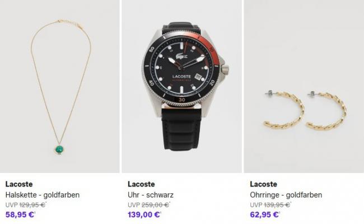Viewport: 364px width, 224px height.
Task: Open Halskette - goldfarben product title
Action: coord(43,195)
